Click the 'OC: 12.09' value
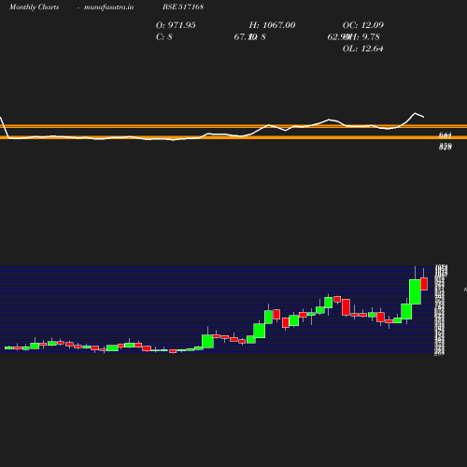Screen dimensions: 467x467 (363, 25)
